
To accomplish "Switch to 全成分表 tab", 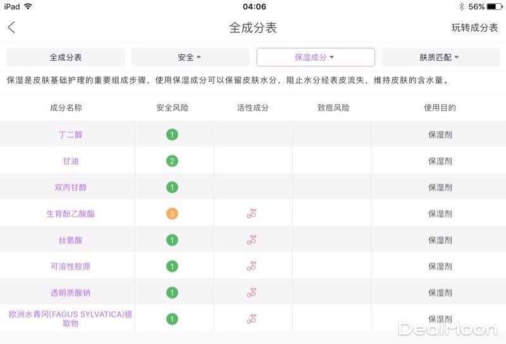I will (66, 58).
